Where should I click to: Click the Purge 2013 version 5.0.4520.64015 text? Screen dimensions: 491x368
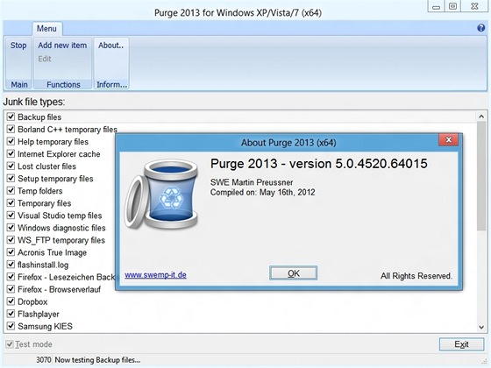[319, 164]
